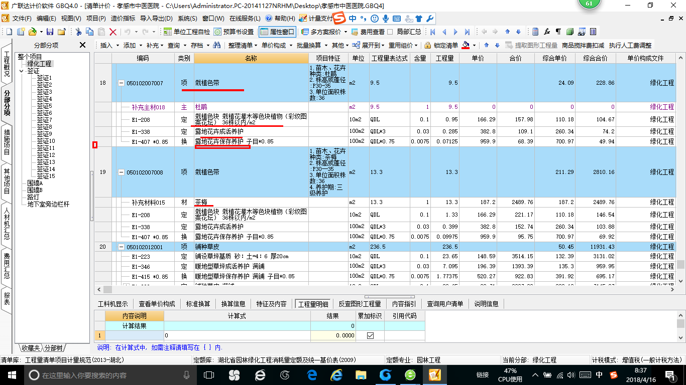Open Edge browser from taskbar
This screenshot has height=385, width=686.
(x=312, y=374)
